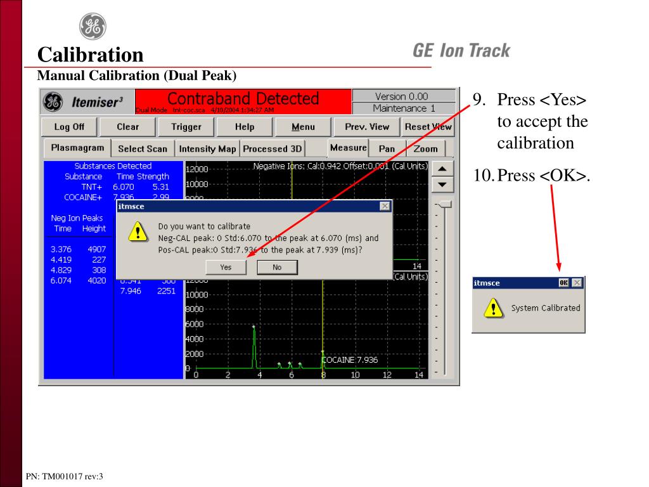649x487 pixels.
Task: Click the Clear button
Action: [127, 127]
